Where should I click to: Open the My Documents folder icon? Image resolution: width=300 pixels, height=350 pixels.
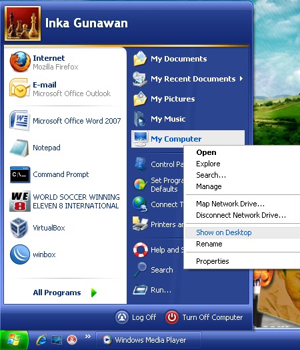(140, 59)
